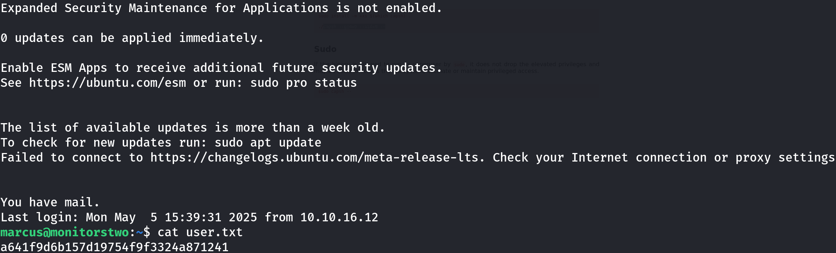Image resolution: width=836 pixels, height=253 pixels.
Task: Click the IP address 10.10.16.12
Action: tap(339, 217)
